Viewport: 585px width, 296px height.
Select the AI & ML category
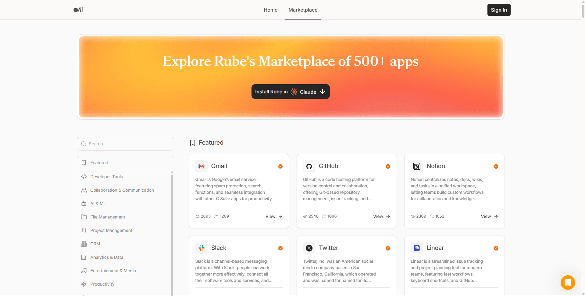pyautogui.click(x=98, y=204)
